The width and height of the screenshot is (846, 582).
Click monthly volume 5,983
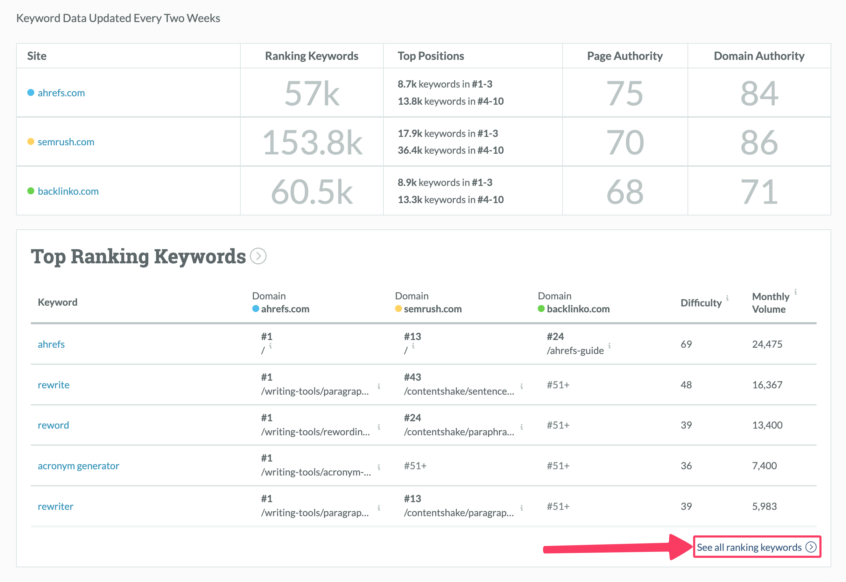pos(764,506)
